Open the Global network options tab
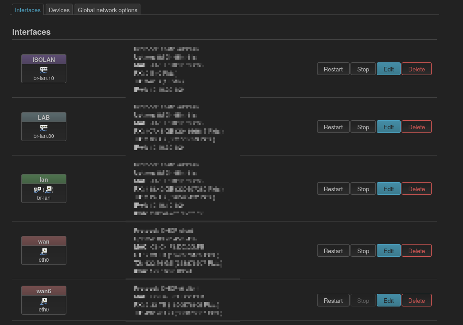 (x=107, y=9)
